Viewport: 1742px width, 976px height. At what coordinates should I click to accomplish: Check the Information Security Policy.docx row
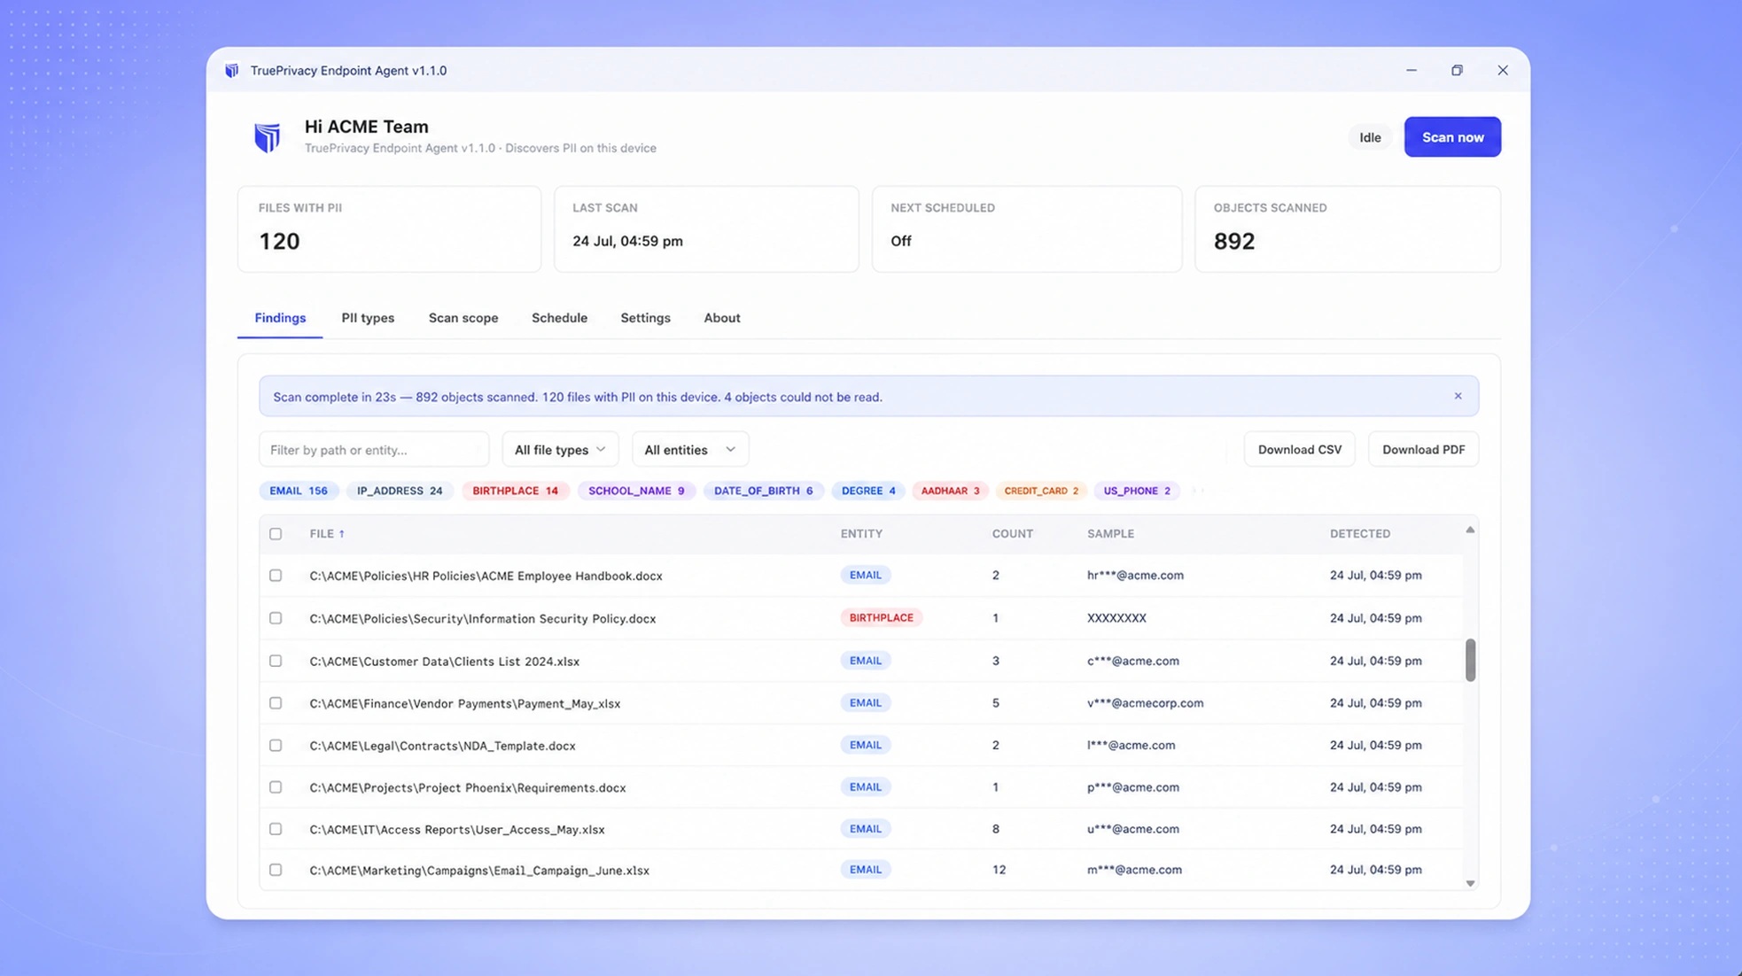[276, 618]
